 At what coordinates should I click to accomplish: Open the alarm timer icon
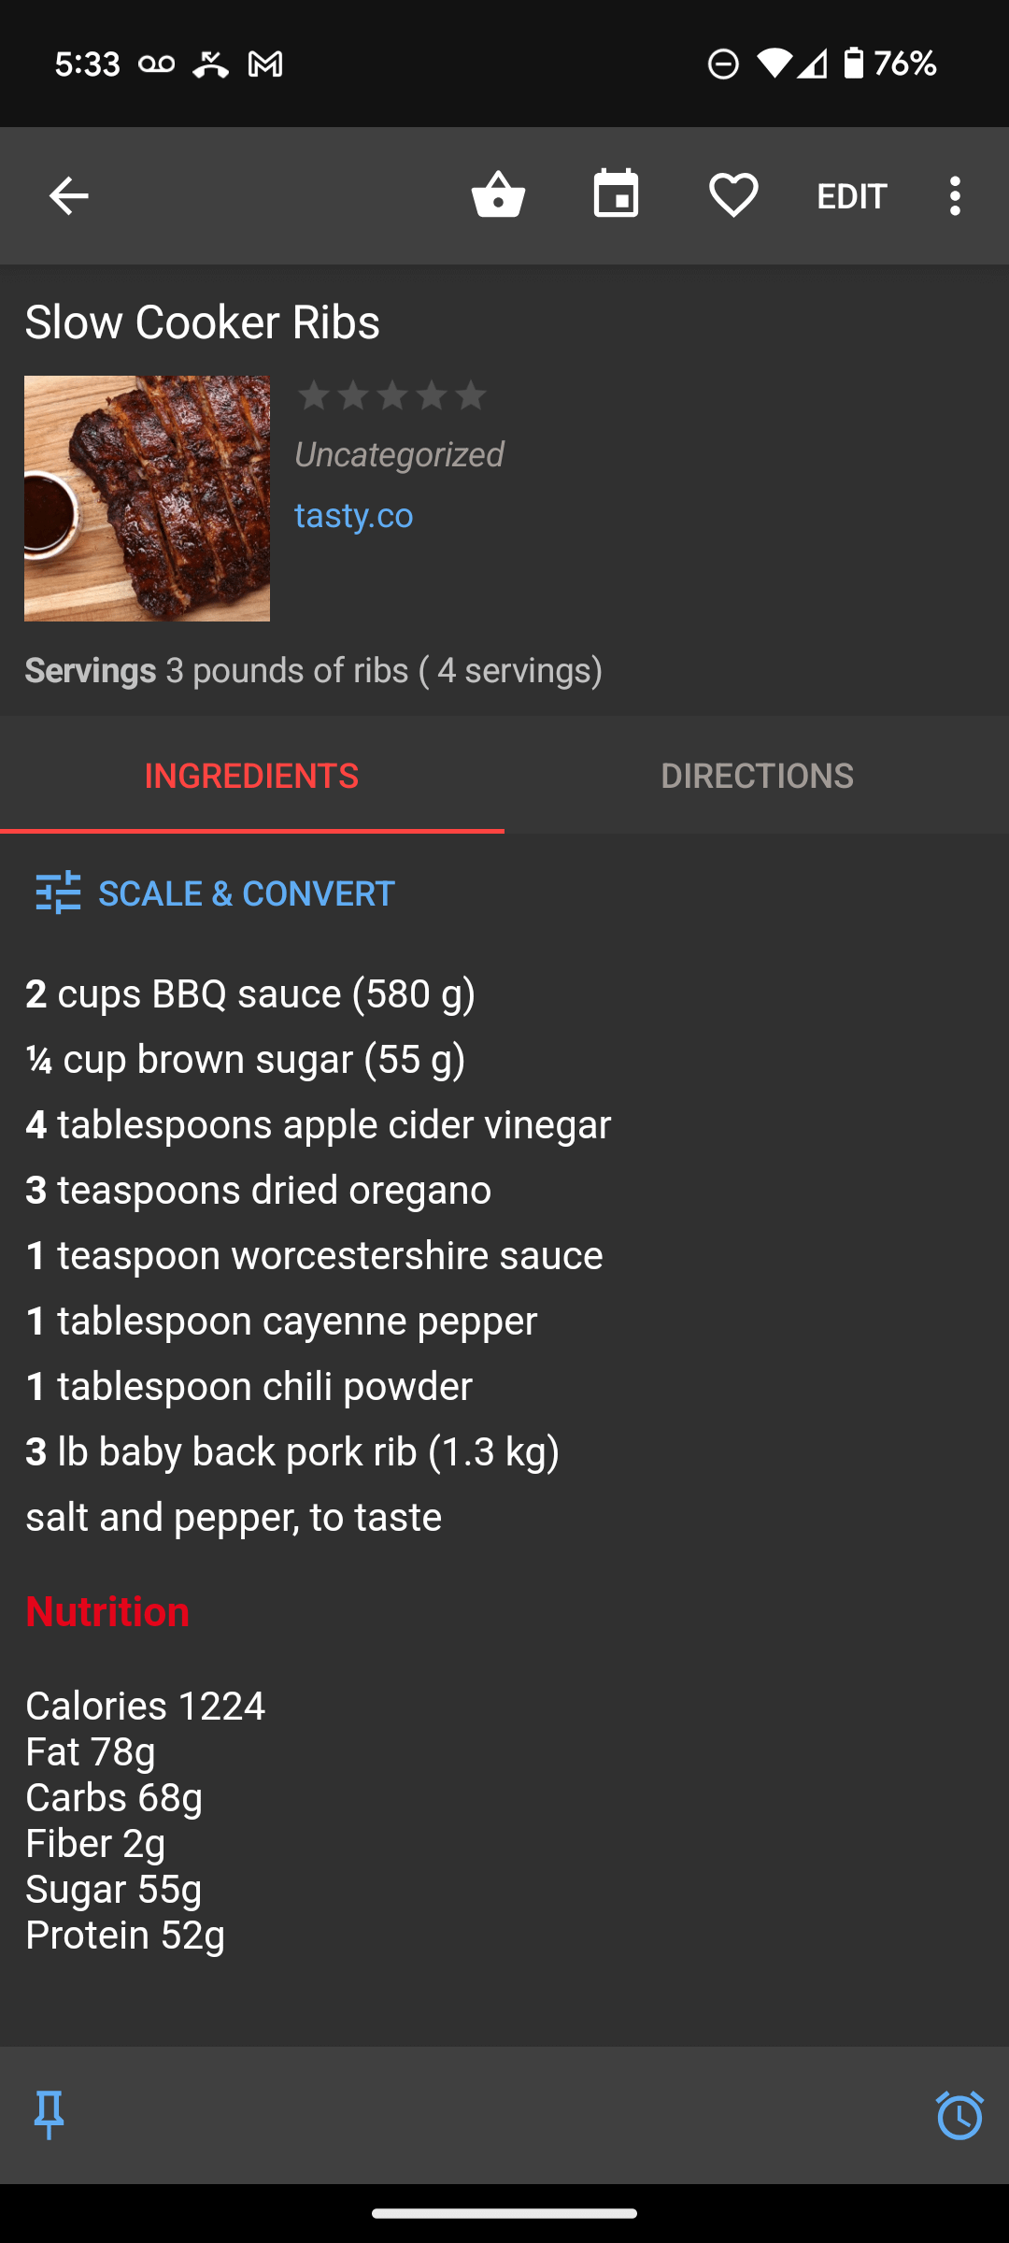pos(959,2115)
